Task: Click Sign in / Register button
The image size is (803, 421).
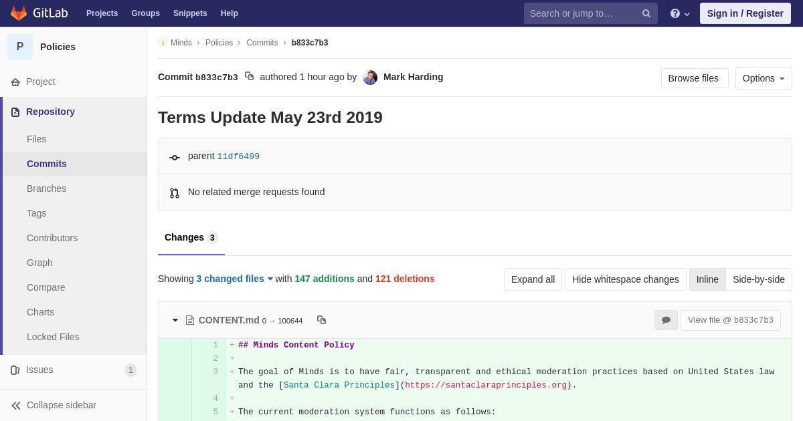Action: tap(745, 13)
